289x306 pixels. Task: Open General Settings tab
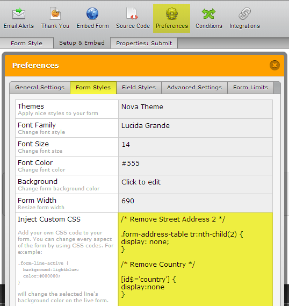pos(40,88)
